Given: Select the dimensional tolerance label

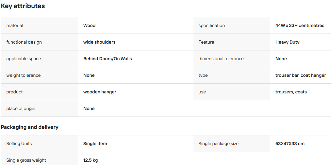Looking at the screenshot, I should pos(221,59).
